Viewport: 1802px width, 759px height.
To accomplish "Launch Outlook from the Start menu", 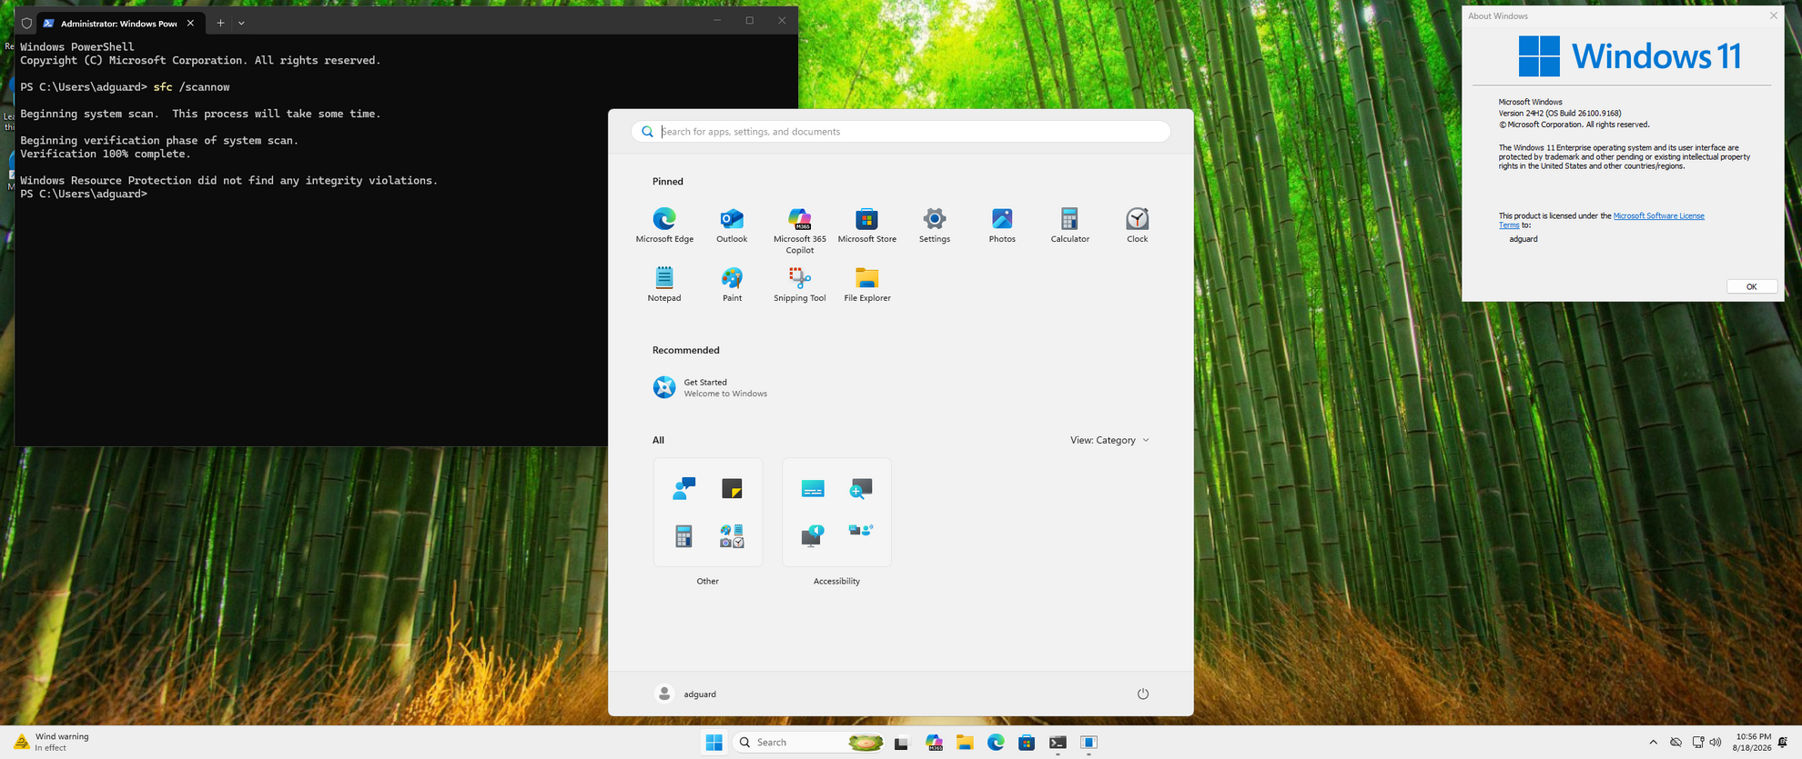I will (732, 225).
